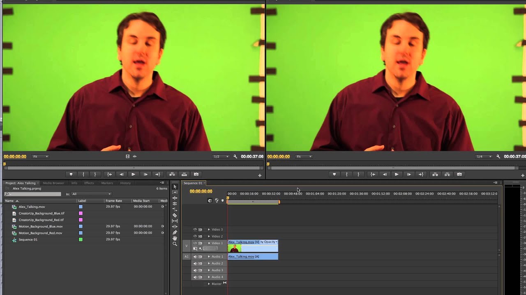Export frame camera icon in Source monitor
The width and height of the screenshot is (526, 295).
[196, 174]
